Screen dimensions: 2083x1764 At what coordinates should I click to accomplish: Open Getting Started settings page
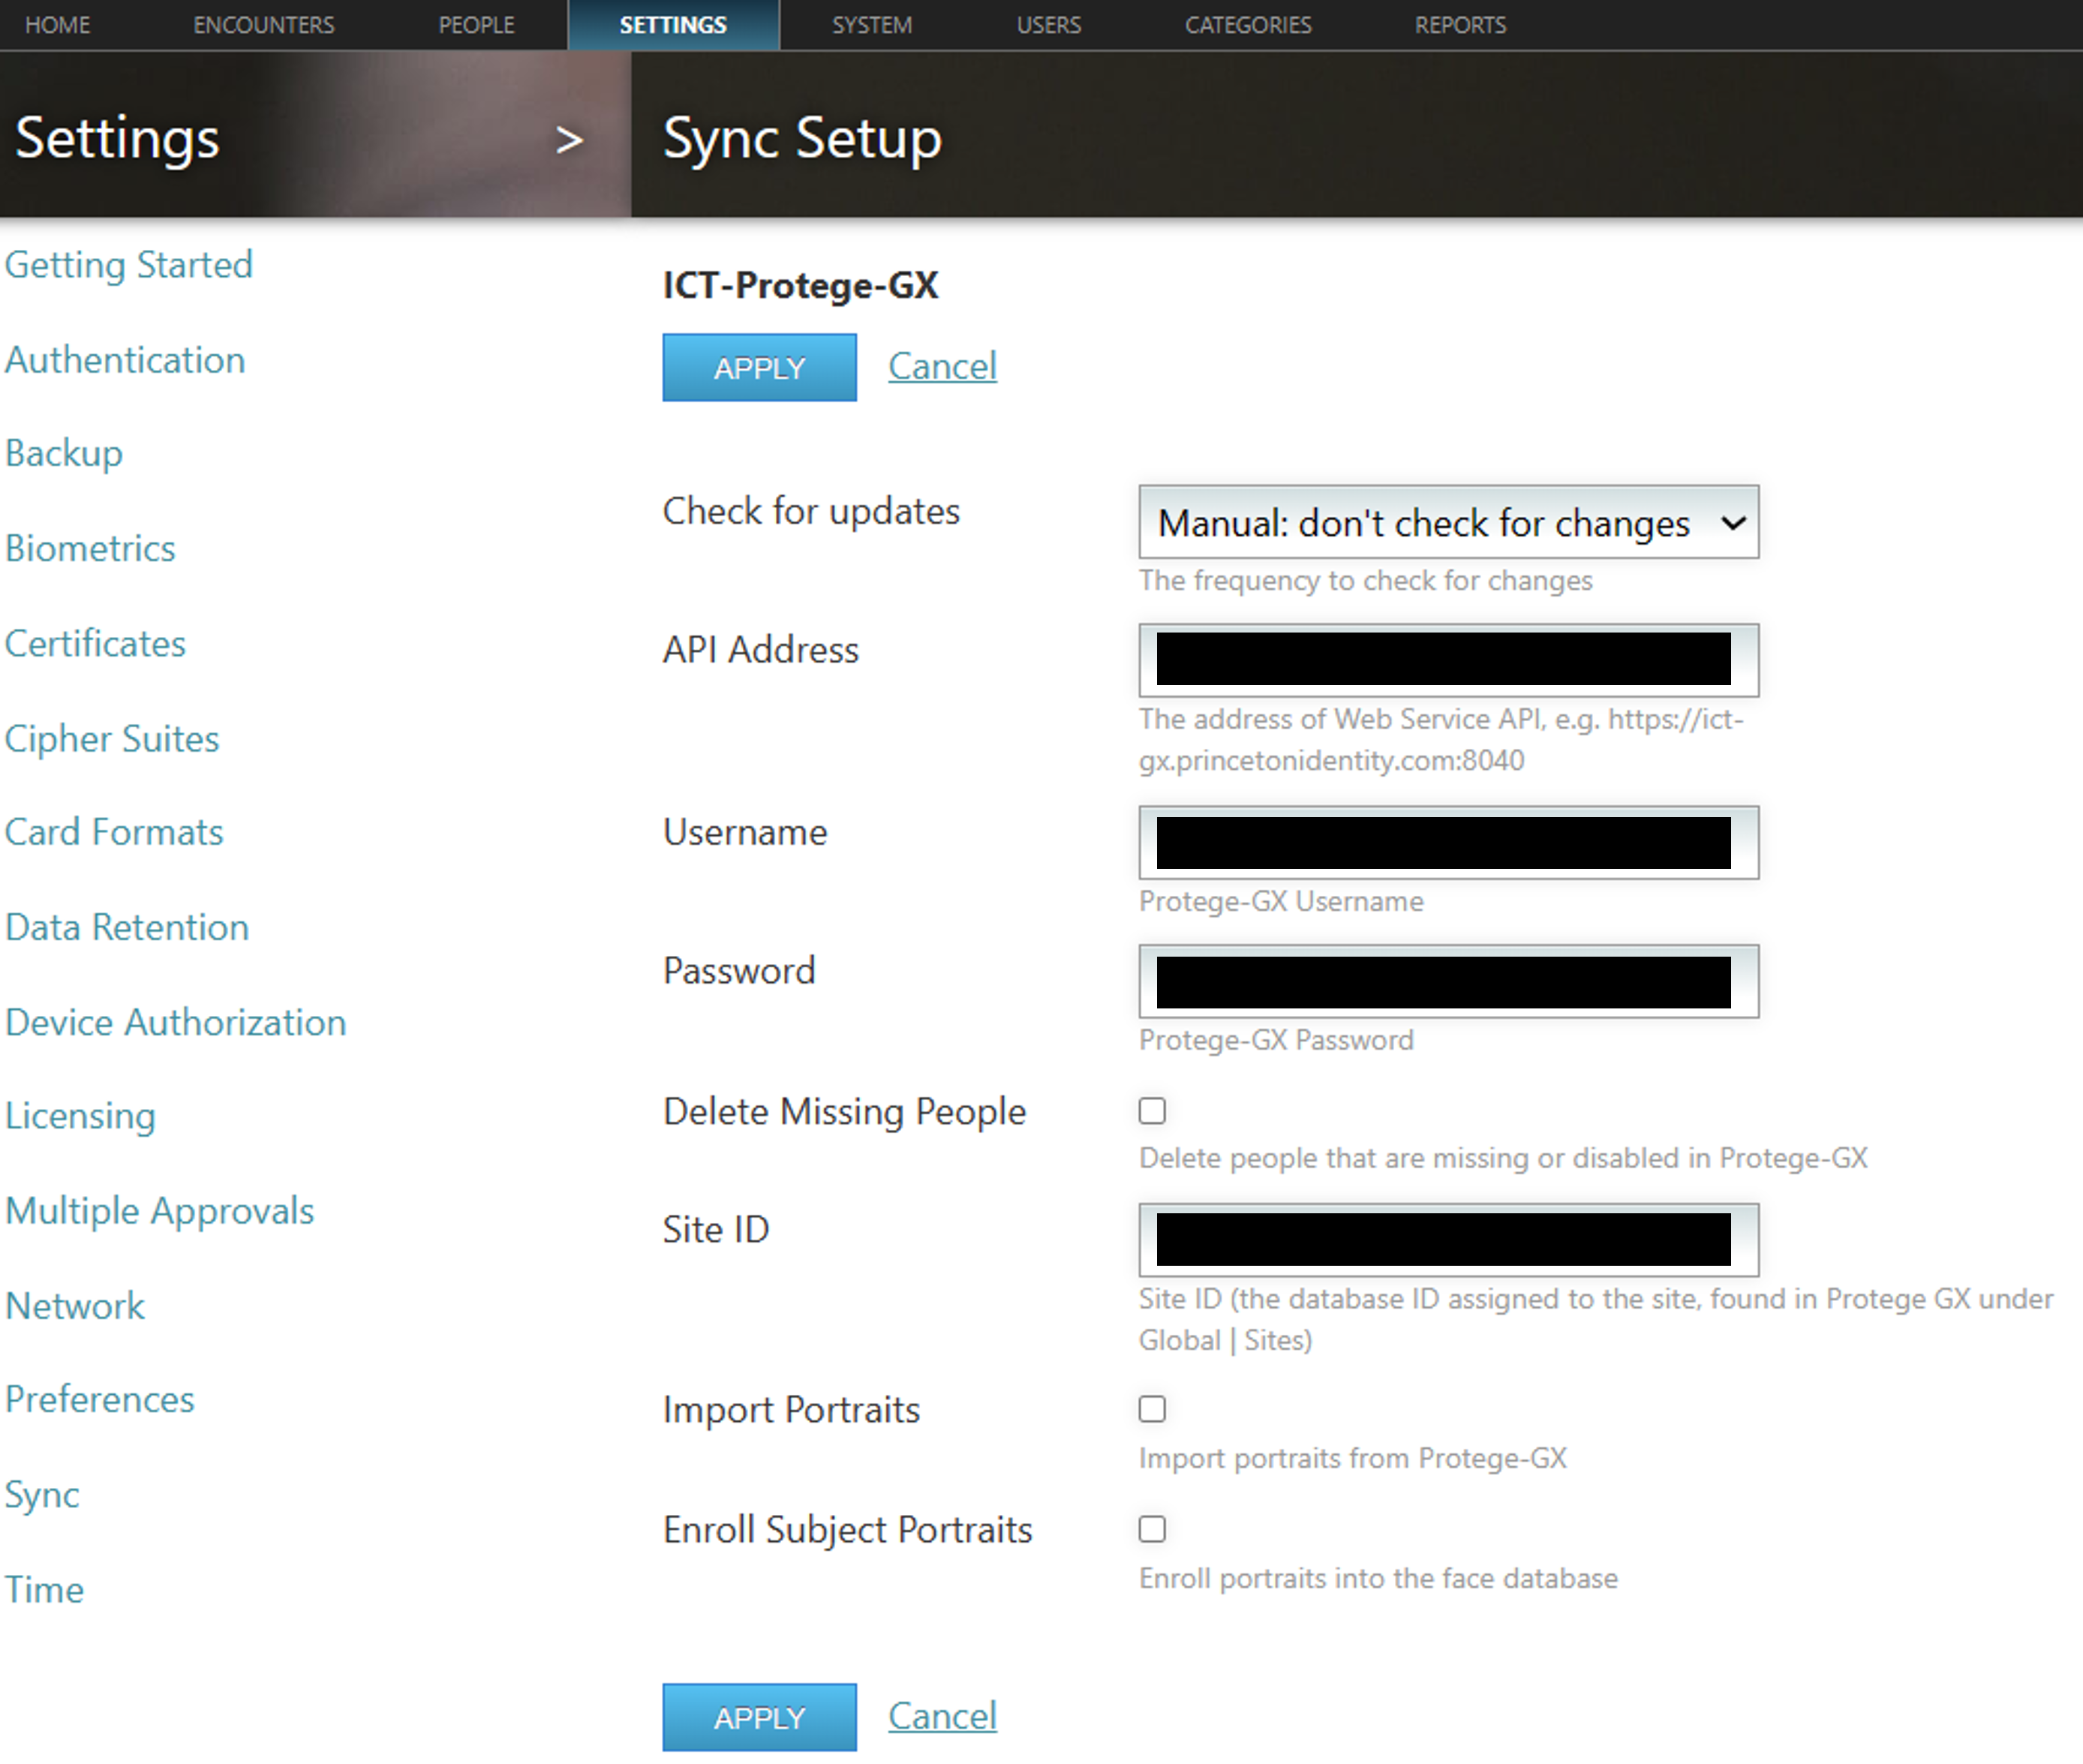[129, 265]
